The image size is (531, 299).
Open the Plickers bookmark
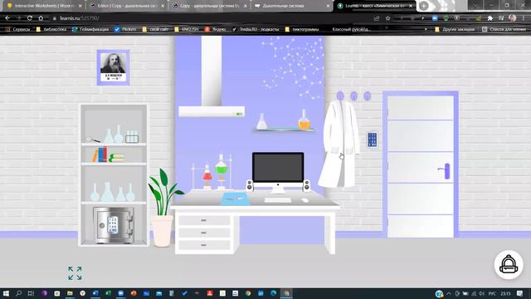pyautogui.click(x=125, y=30)
